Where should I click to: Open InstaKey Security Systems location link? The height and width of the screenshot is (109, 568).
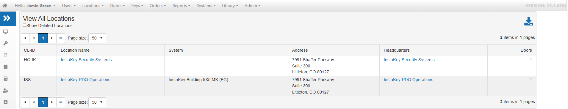[x=86, y=60]
